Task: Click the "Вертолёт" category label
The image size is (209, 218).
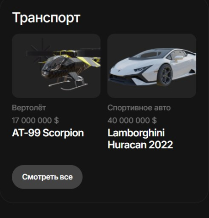Action: pyautogui.click(x=29, y=108)
